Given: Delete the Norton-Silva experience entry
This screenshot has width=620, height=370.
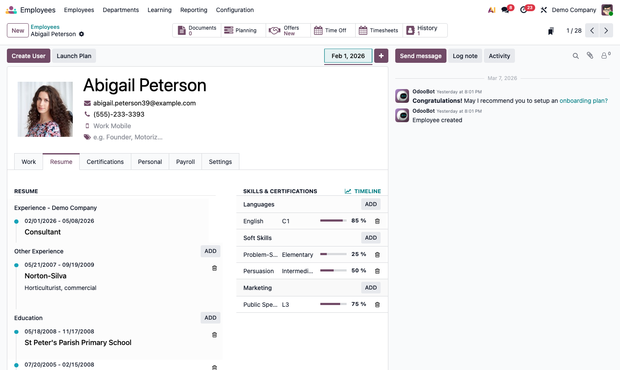Looking at the screenshot, I should click(214, 268).
